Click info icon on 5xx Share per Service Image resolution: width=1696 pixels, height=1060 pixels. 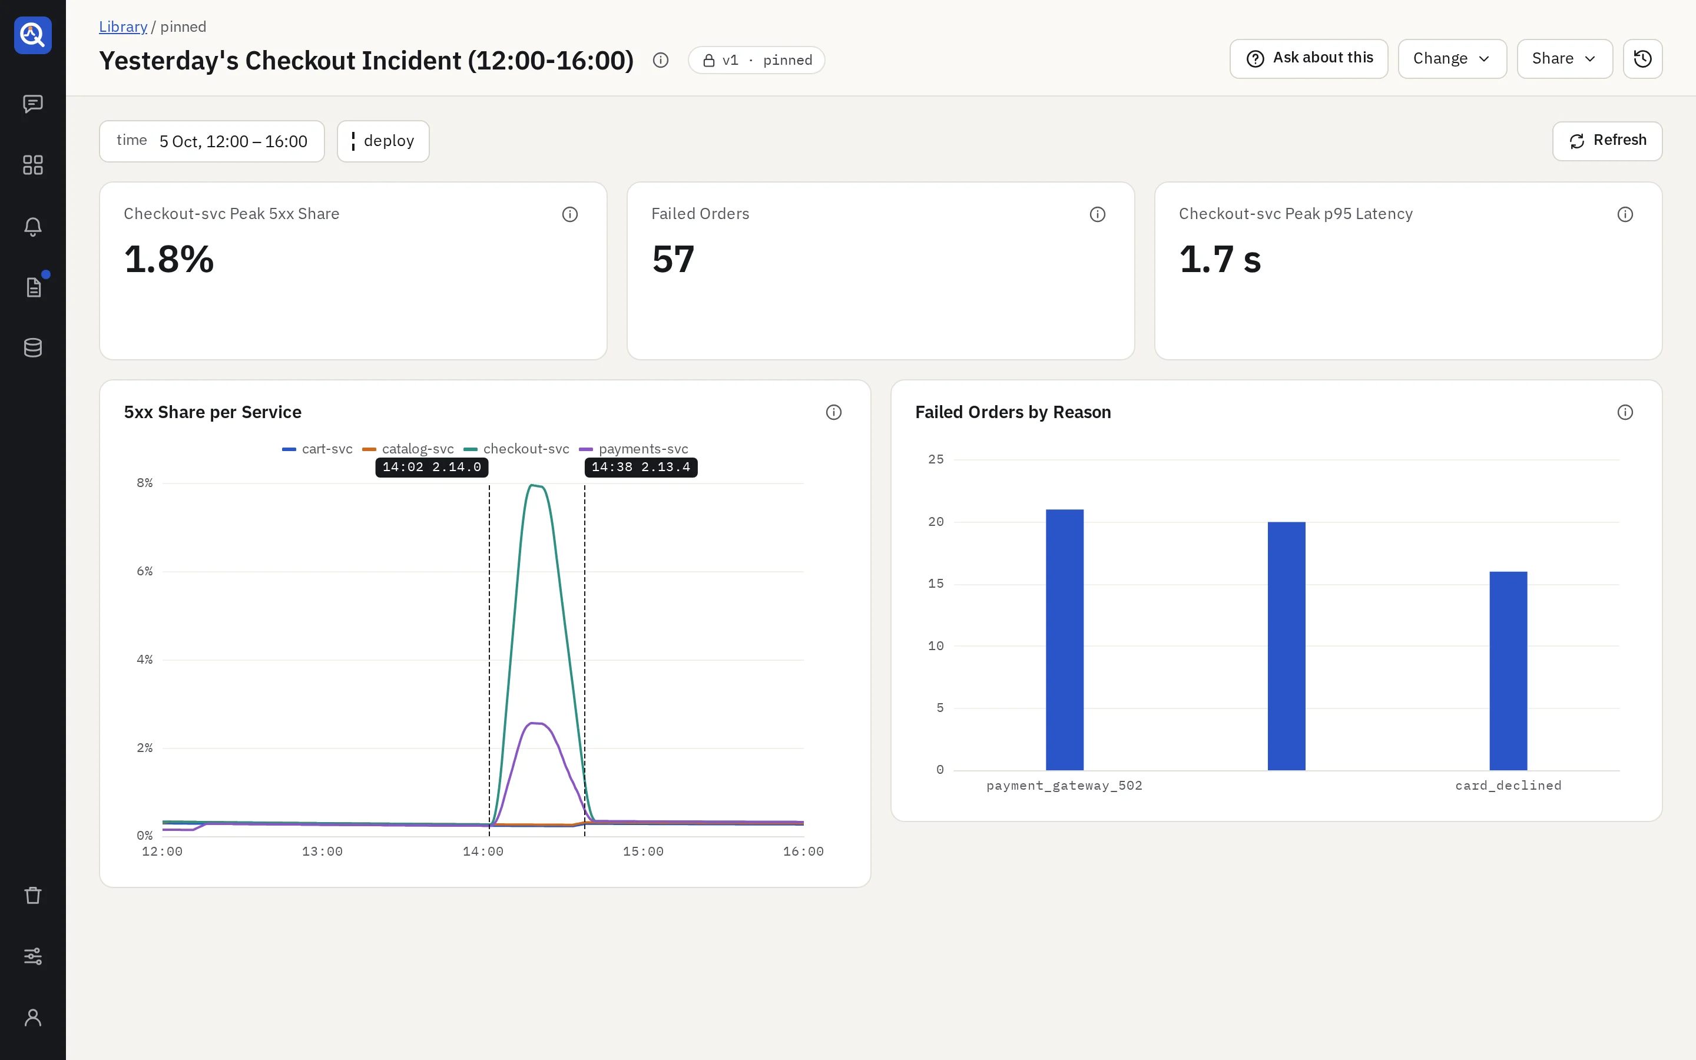pos(833,412)
